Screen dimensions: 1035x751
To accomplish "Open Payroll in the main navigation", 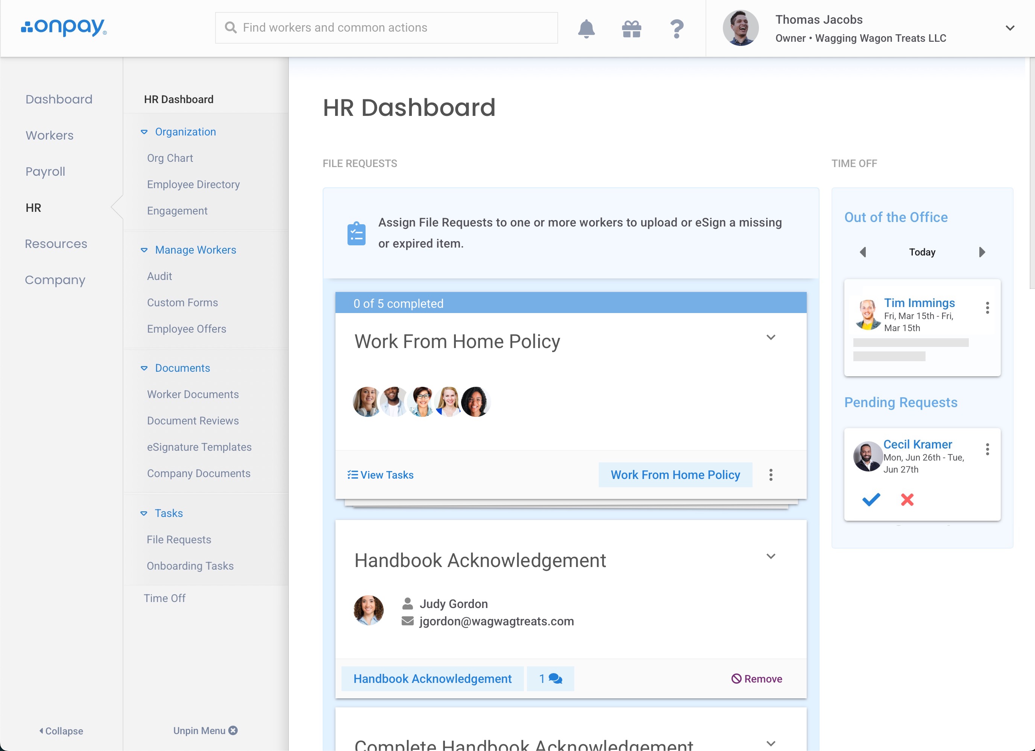I will pyautogui.click(x=45, y=172).
